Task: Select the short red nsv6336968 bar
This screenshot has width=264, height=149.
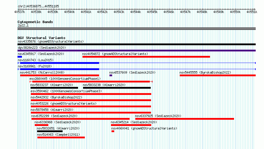Action: coord(42,125)
